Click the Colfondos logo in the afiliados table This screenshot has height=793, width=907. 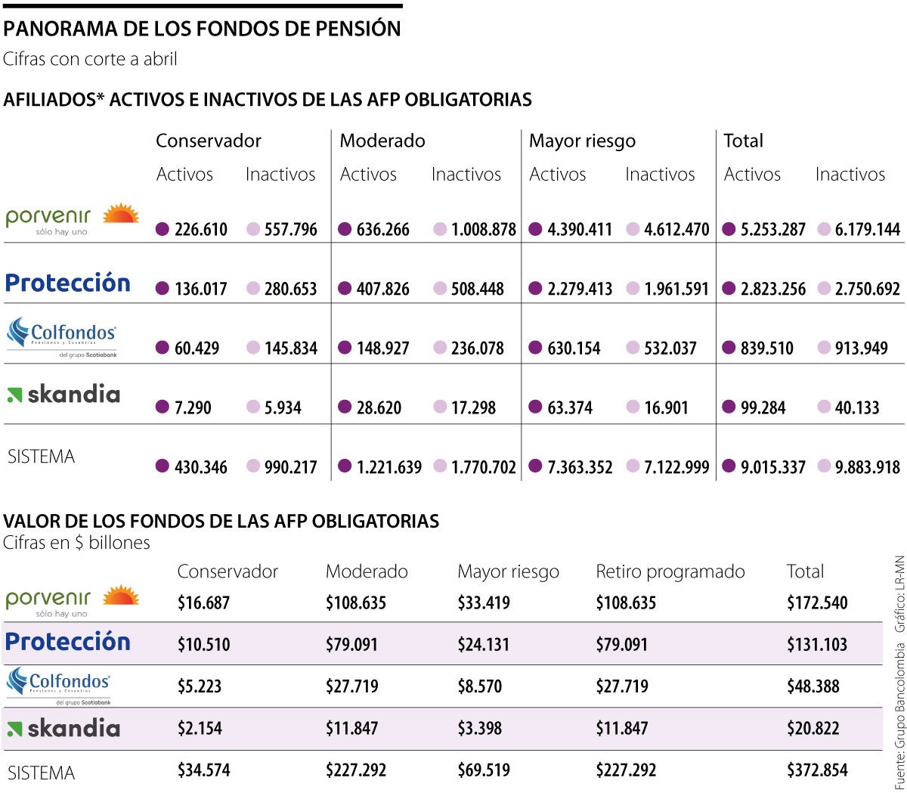point(62,336)
